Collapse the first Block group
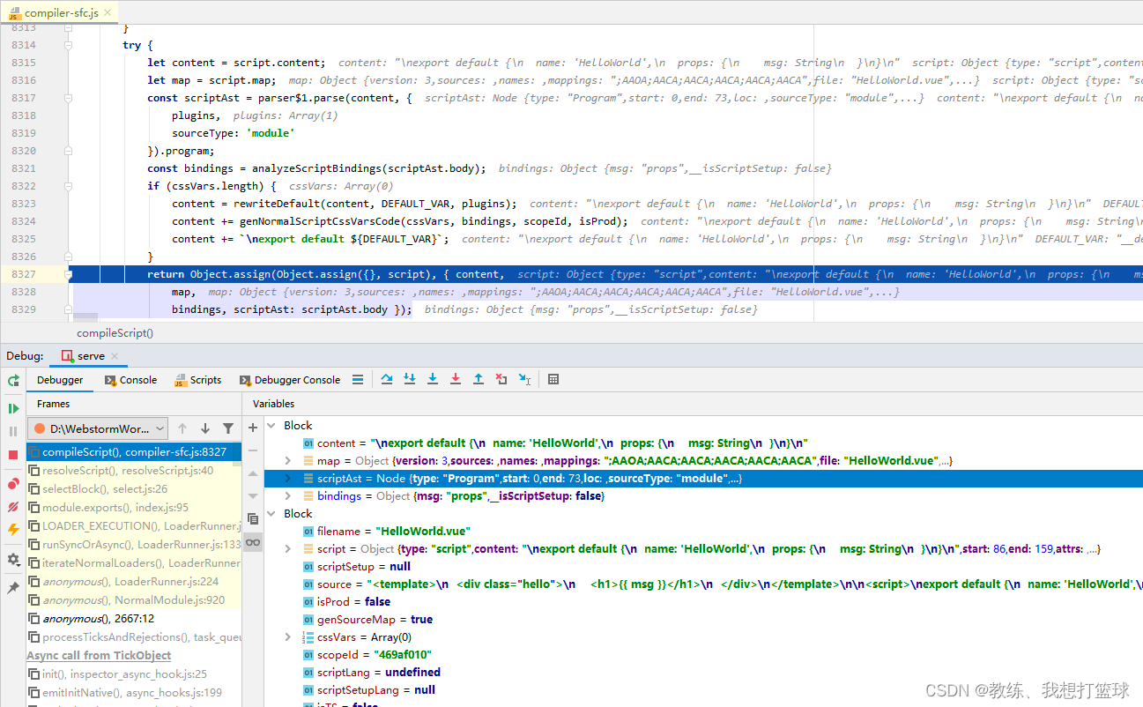This screenshot has width=1143, height=707. pyautogui.click(x=272, y=425)
